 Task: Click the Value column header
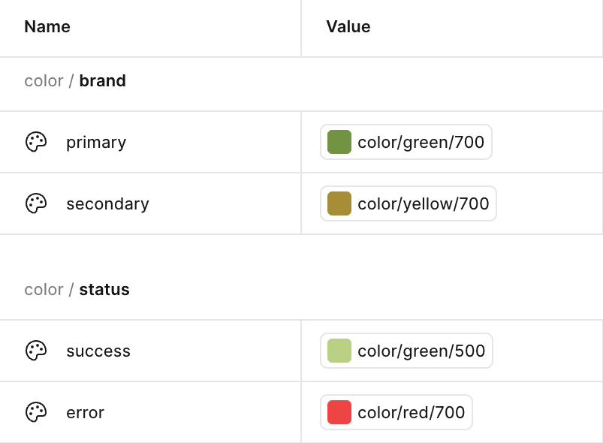coord(348,26)
